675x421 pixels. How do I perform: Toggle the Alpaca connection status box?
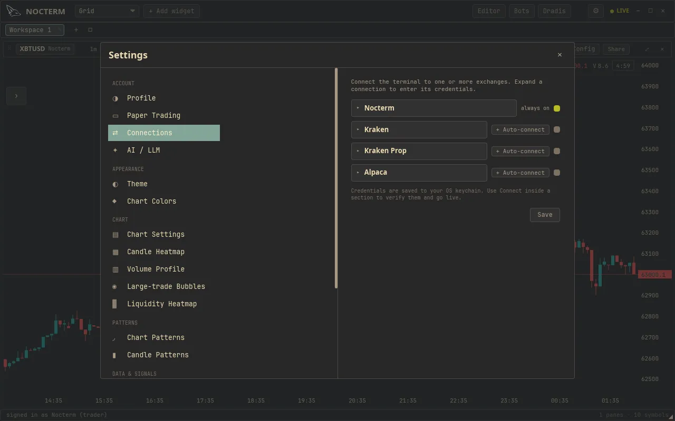[557, 173]
